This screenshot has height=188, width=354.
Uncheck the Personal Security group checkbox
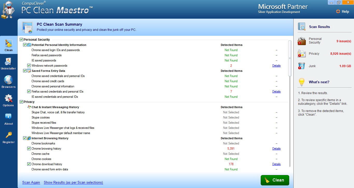pos(22,40)
